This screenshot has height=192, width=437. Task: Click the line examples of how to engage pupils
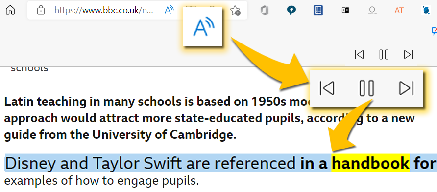[102, 181]
